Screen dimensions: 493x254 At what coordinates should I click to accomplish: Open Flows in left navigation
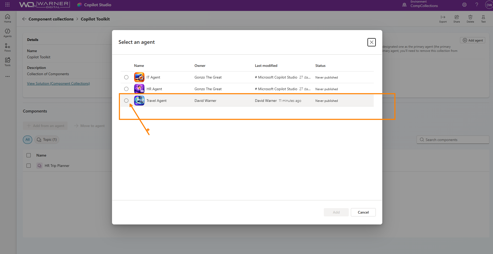point(8,47)
